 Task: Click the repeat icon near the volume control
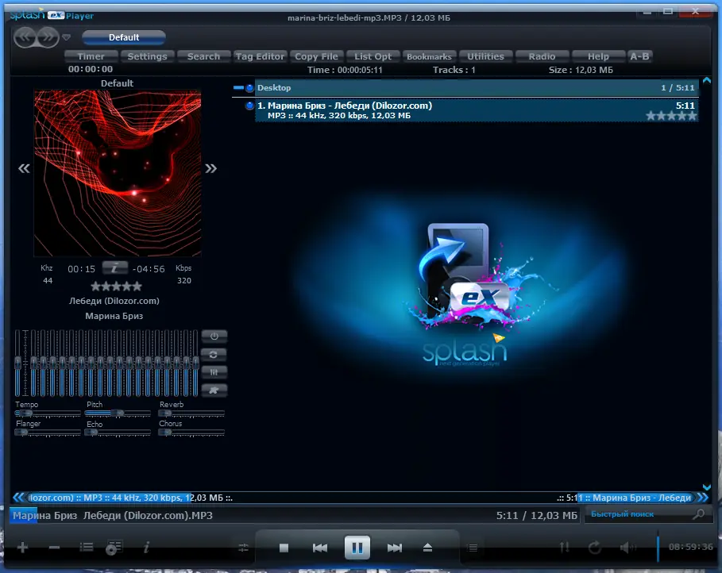594,548
